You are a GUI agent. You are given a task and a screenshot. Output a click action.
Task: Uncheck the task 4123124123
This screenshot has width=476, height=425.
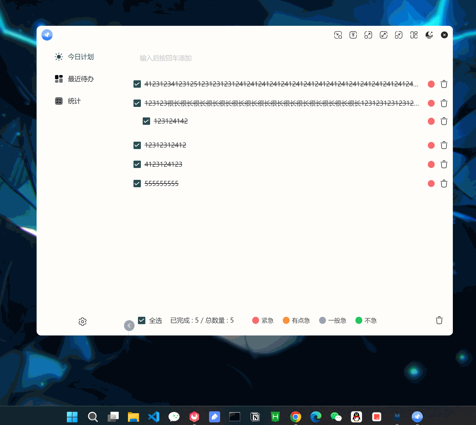click(x=137, y=164)
